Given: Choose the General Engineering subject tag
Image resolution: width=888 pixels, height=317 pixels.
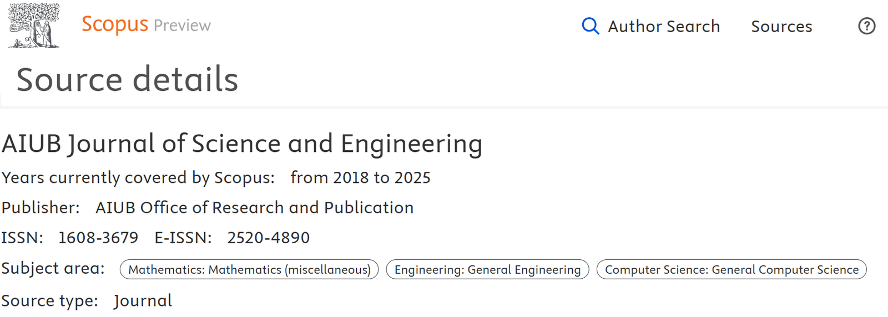Looking at the screenshot, I should click(x=487, y=269).
